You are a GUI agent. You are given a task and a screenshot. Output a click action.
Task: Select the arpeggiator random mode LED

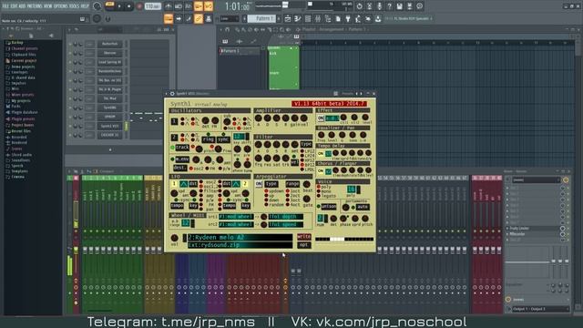pos(266,205)
